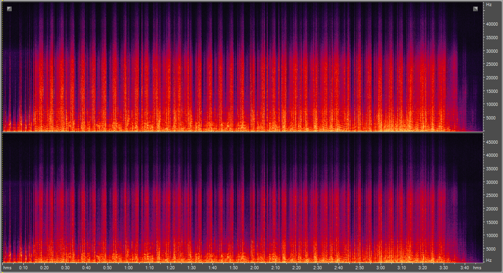Image resolution: width=503 pixels, height=273 pixels.
Task: Select 30000 on the upper channel frequency scale
Action: 492,51
